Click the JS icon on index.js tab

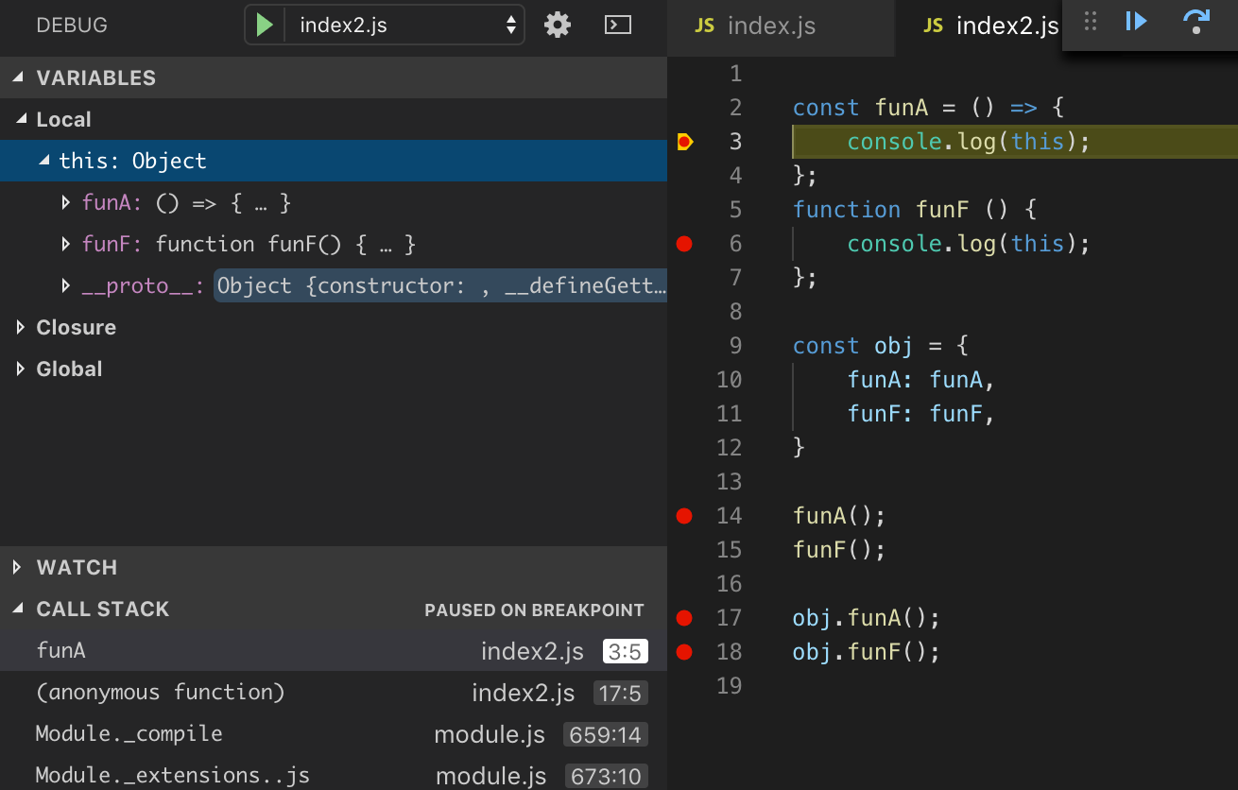pyautogui.click(x=705, y=26)
